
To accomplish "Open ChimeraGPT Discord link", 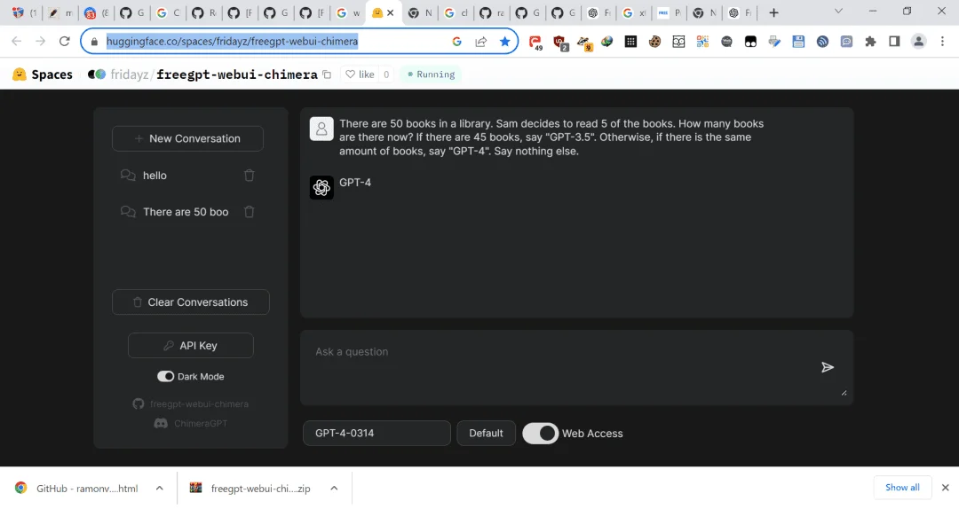I will click(191, 424).
